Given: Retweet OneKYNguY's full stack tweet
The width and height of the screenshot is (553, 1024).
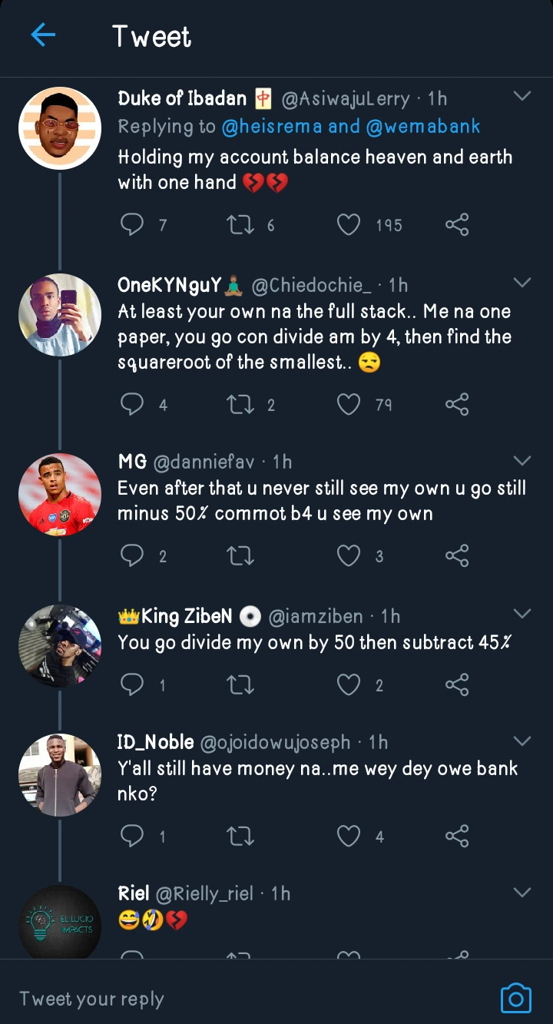Looking at the screenshot, I should click(240, 404).
